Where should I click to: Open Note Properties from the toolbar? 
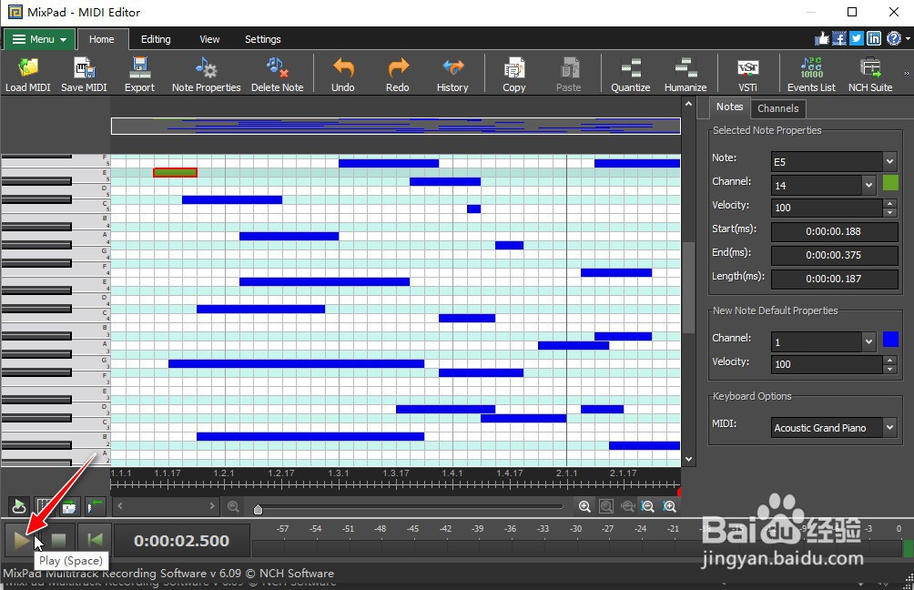pos(206,74)
